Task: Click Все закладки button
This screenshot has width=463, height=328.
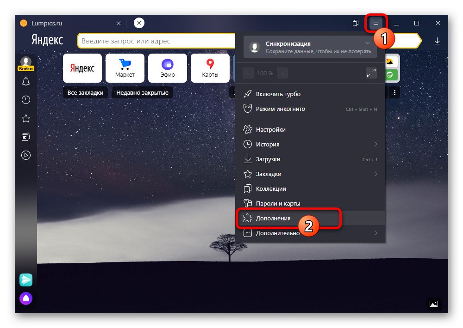Action: (x=85, y=92)
